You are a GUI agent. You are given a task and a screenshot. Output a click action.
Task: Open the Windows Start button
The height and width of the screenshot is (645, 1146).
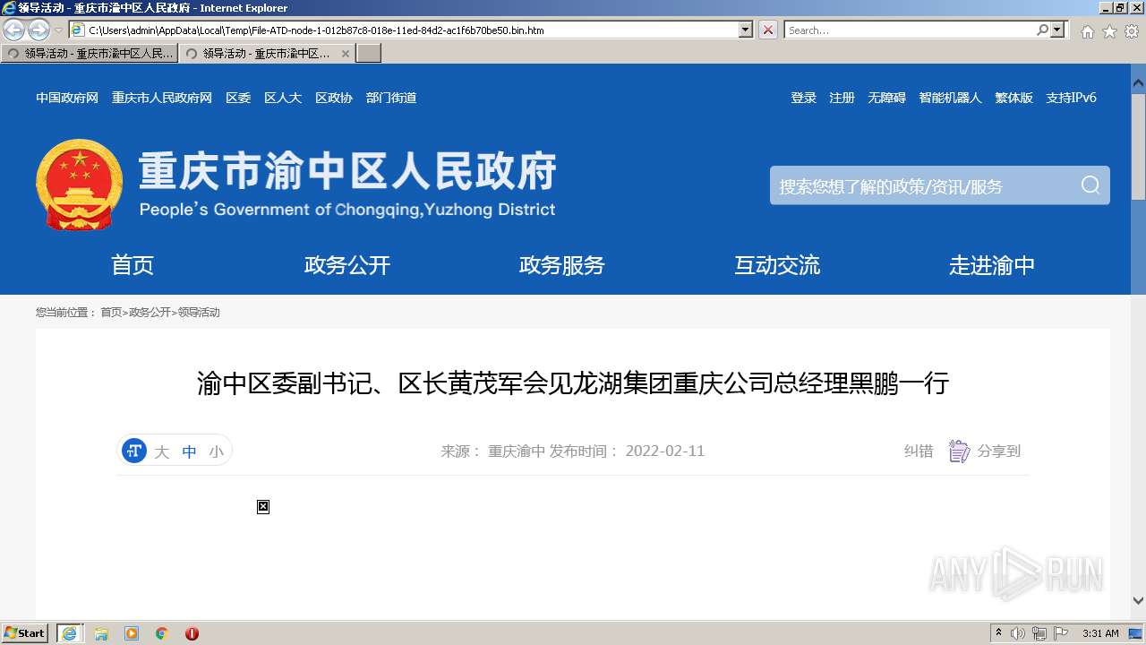point(24,633)
